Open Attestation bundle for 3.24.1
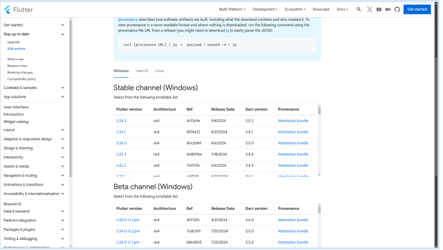Screen dimensions: 443x250 point(293,132)
